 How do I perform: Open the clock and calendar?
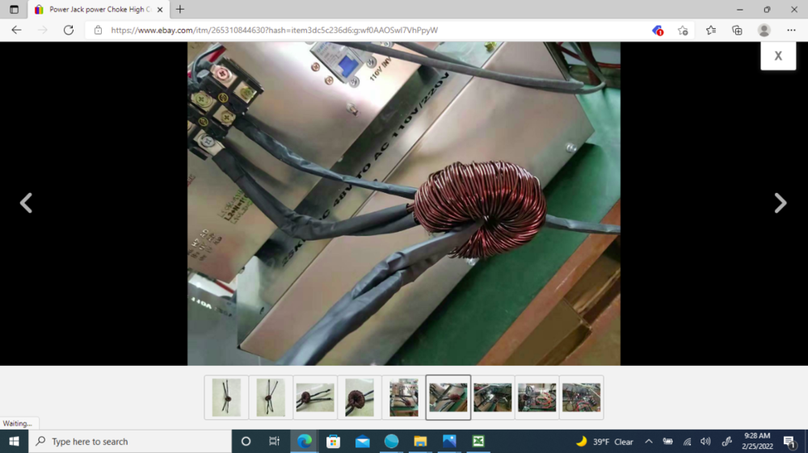757,441
